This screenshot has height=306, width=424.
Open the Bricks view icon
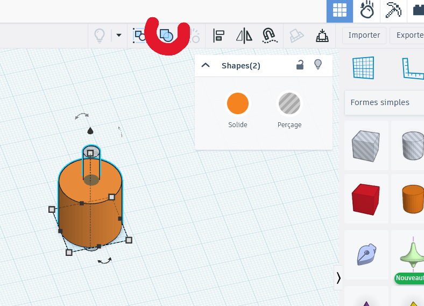point(418,10)
